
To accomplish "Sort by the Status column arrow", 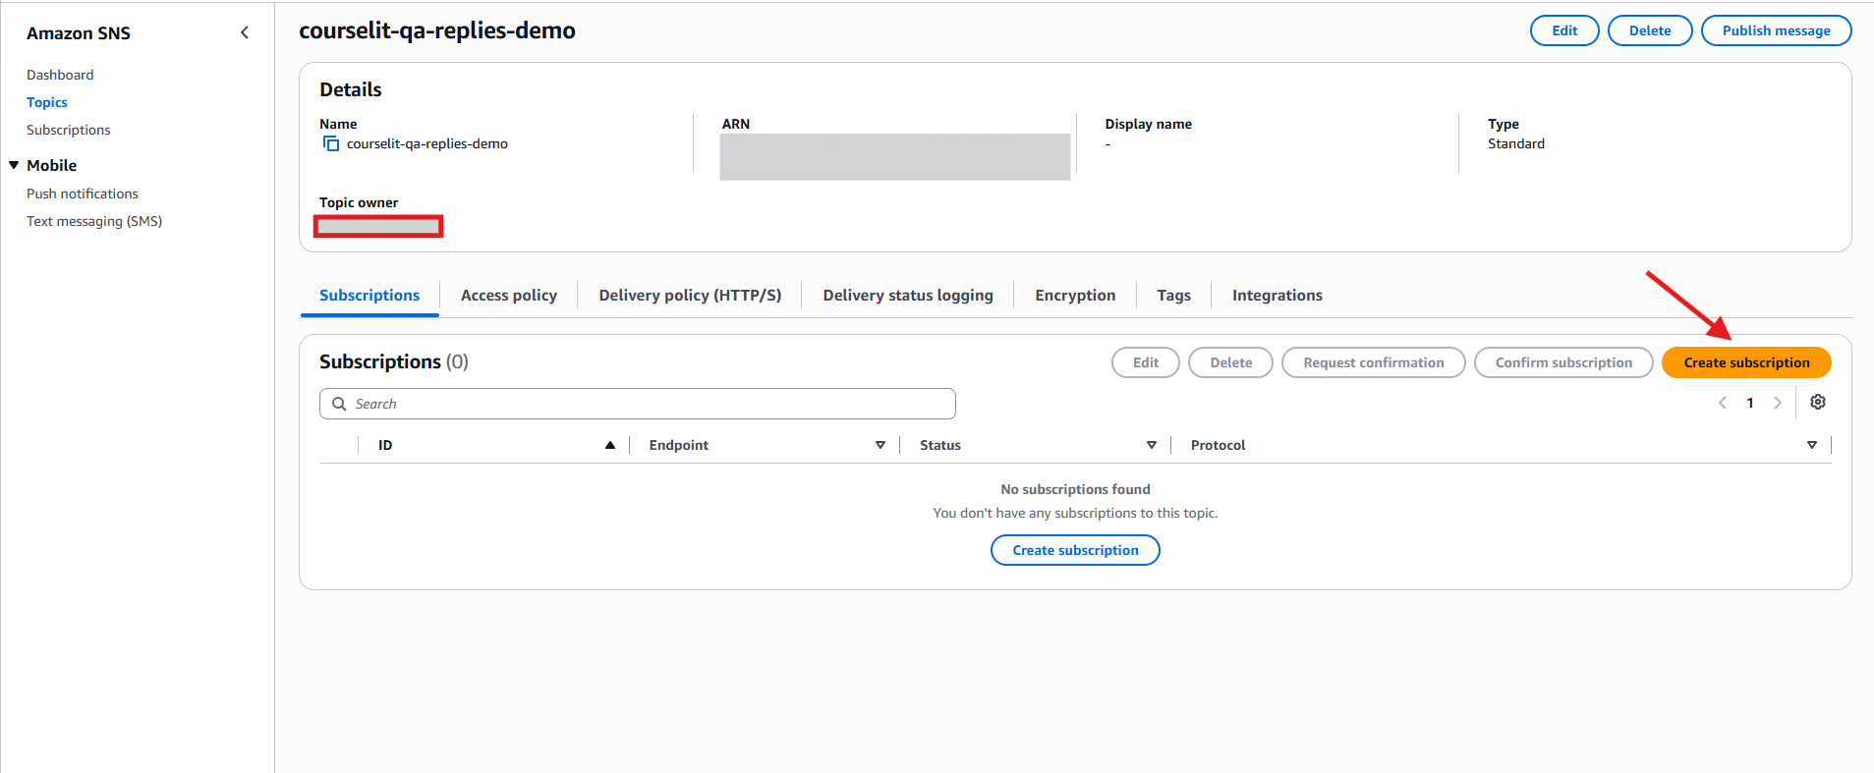I will [1152, 445].
